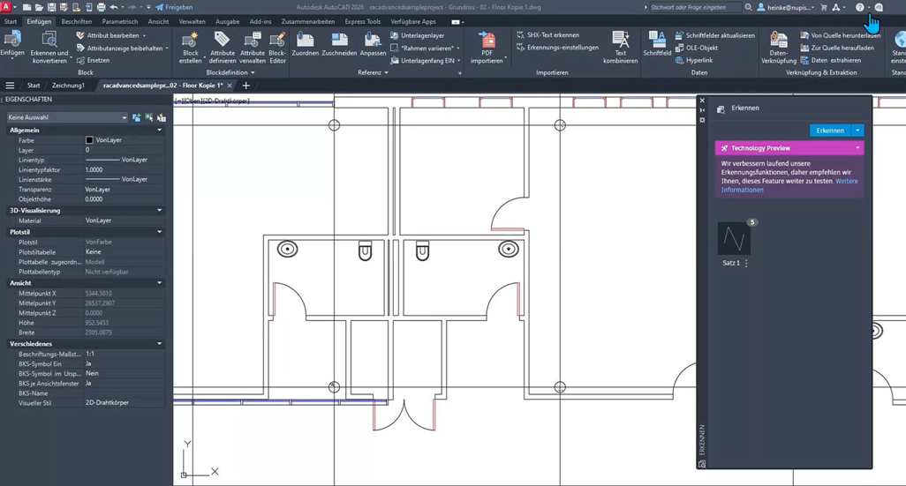Switch to the Ausgabe ribbon tab

[227, 21]
